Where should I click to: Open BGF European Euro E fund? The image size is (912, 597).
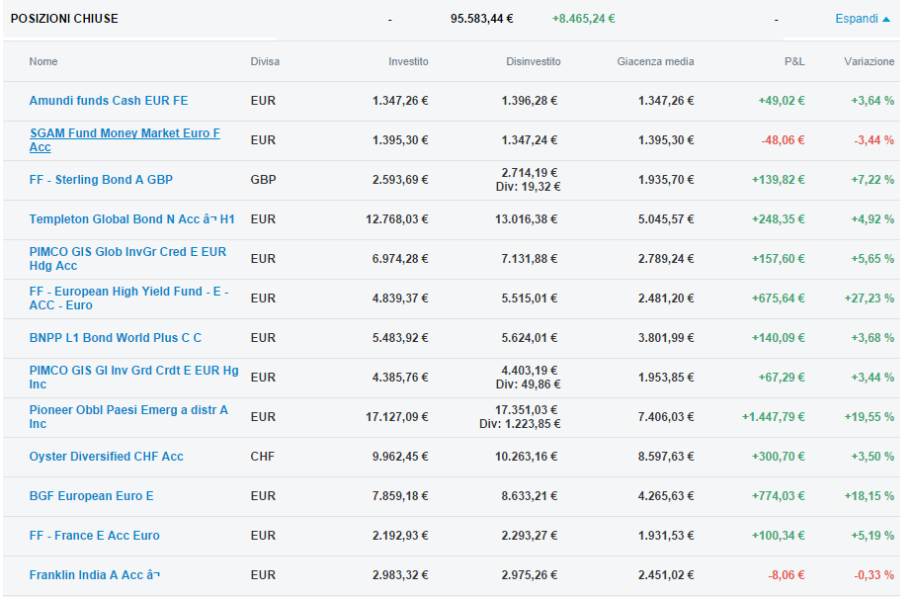click(x=91, y=496)
